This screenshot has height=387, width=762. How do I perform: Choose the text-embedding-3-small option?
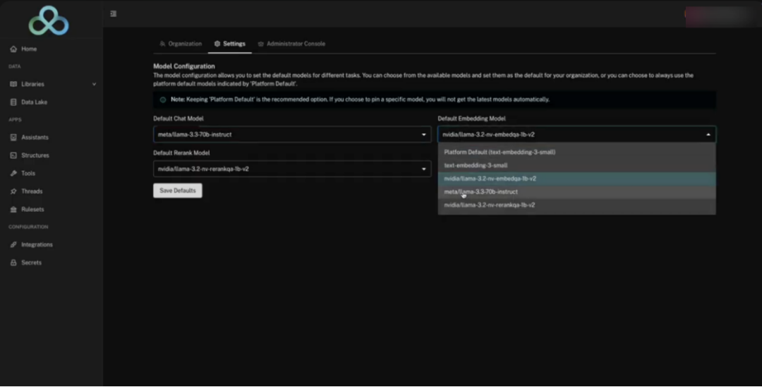coord(576,165)
